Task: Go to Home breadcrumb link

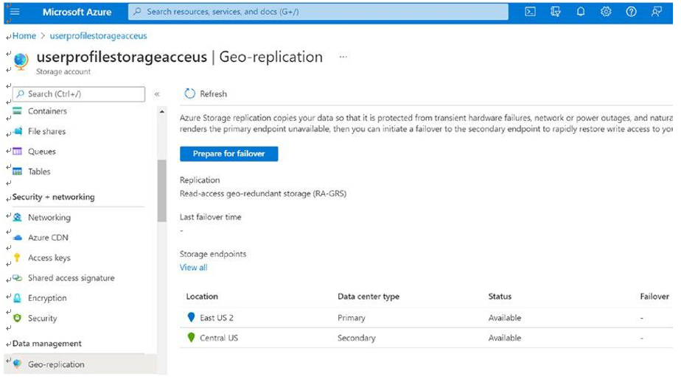Action: (24, 35)
